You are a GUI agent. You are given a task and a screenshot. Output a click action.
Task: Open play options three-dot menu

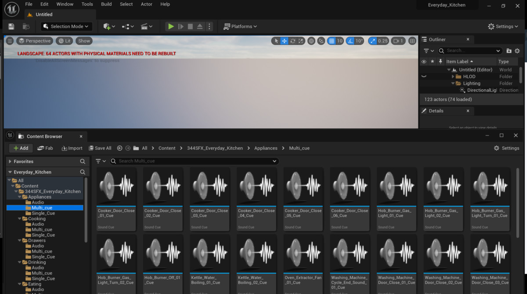209,26
